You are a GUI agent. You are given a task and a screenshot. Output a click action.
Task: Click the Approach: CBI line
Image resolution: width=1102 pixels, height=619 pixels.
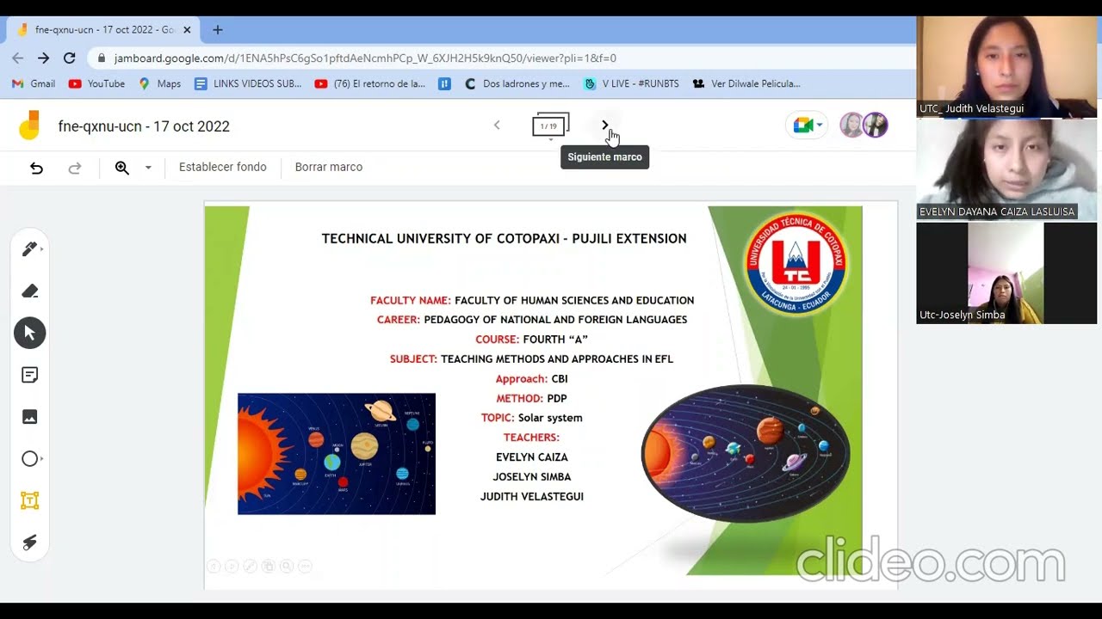click(531, 378)
